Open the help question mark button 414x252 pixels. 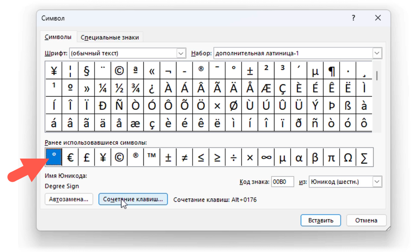tap(353, 18)
